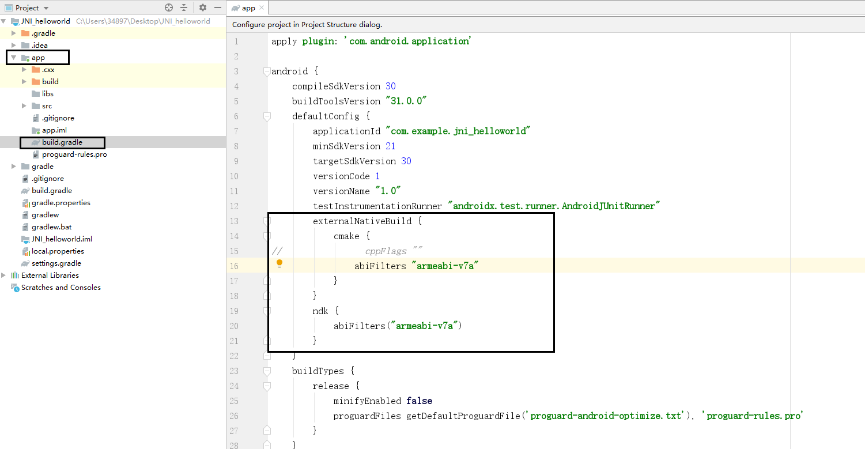Fold the cmake block at line 14
Screen dimensions: 865x449
tap(267, 236)
